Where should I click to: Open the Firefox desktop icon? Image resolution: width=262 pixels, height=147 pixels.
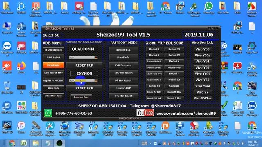point(21,67)
